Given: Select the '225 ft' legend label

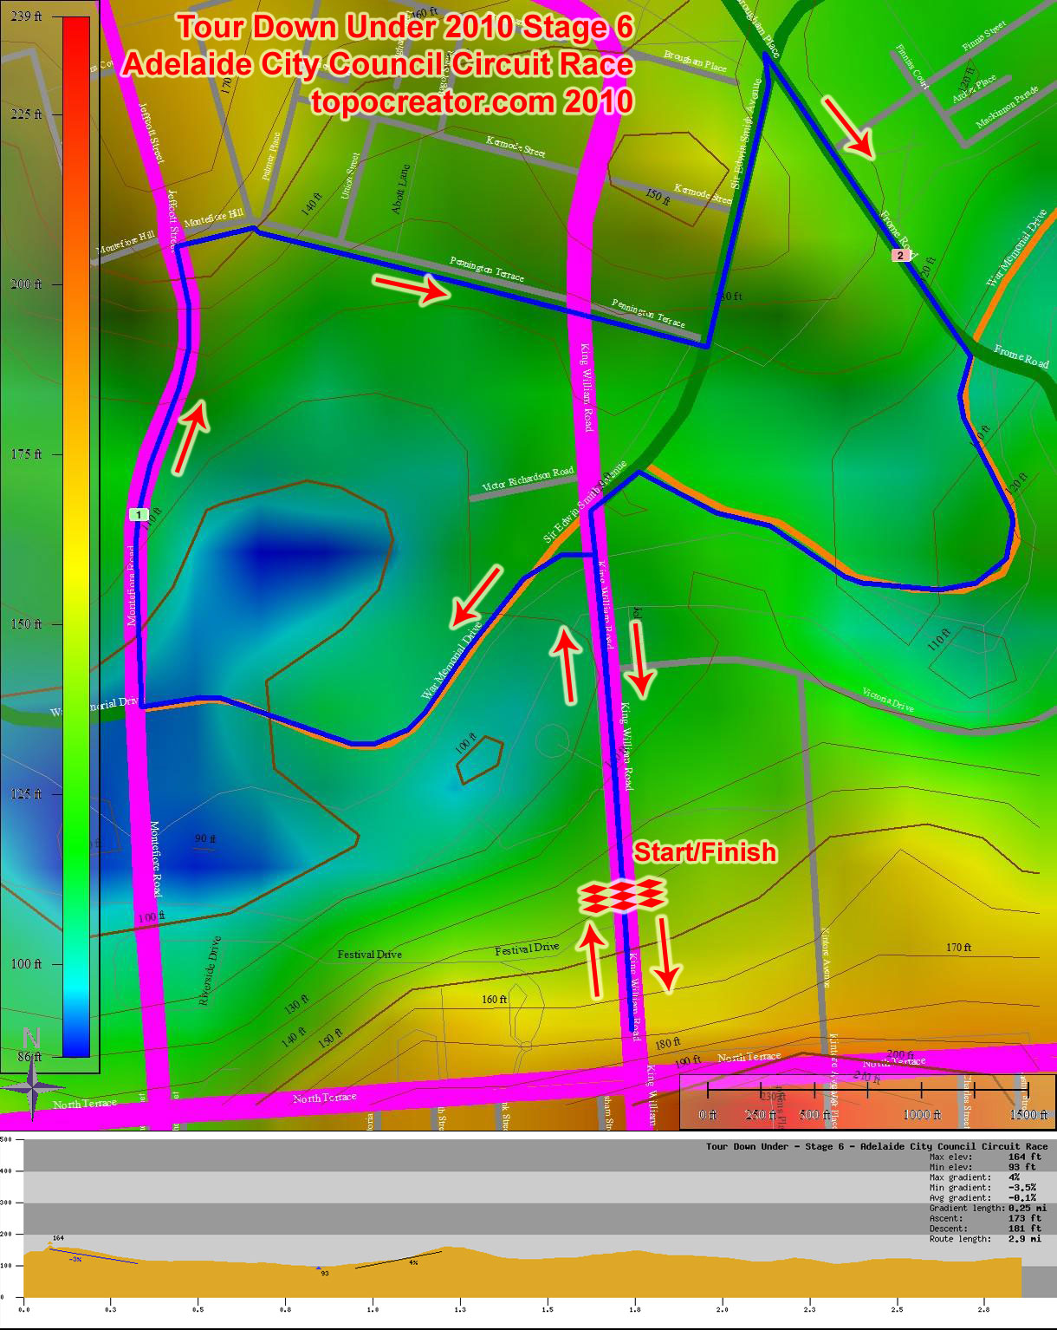Looking at the screenshot, I should [x=26, y=114].
